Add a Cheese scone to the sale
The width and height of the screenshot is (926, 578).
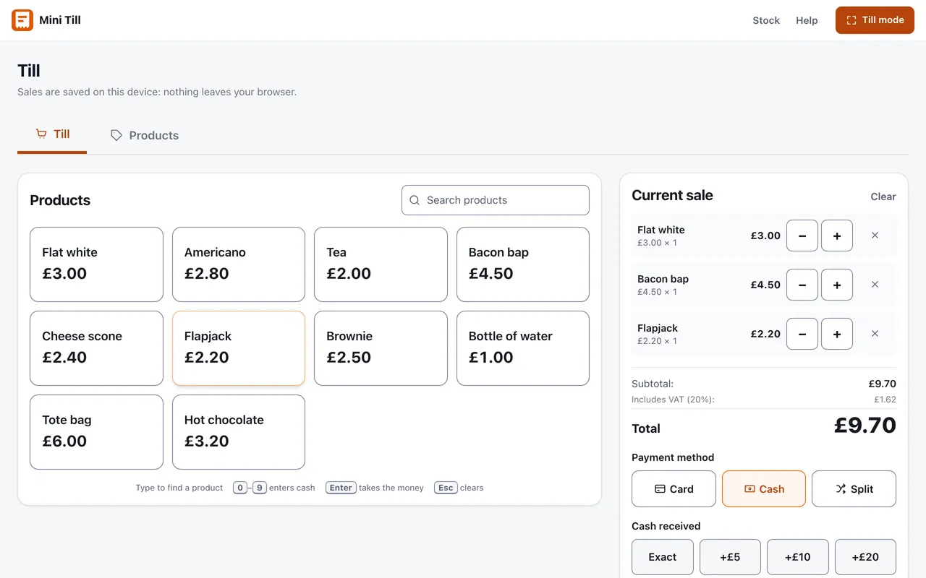click(96, 348)
